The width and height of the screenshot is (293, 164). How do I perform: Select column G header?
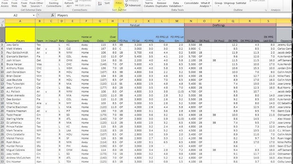[x=100, y=21]
